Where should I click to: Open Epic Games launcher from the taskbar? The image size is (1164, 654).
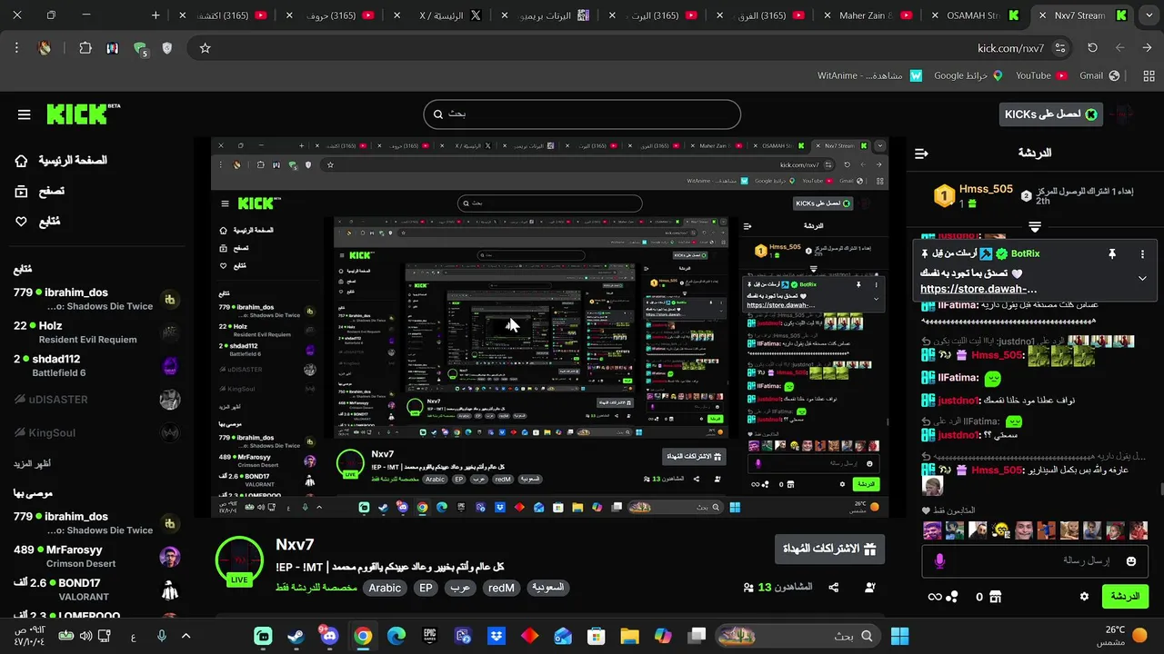429,636
